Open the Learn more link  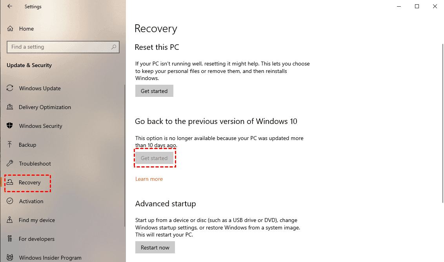[149, 179]
